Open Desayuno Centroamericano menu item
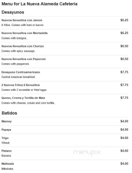Screen dimensions: 132x173 coord(21,72)
